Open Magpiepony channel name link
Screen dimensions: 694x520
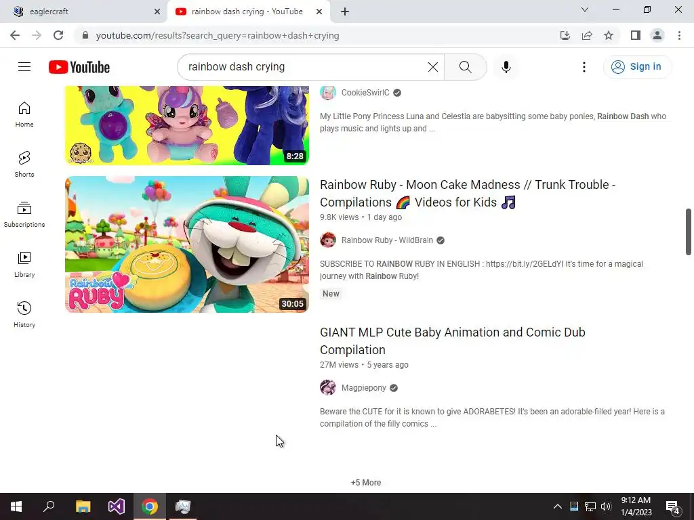point(363,388)
